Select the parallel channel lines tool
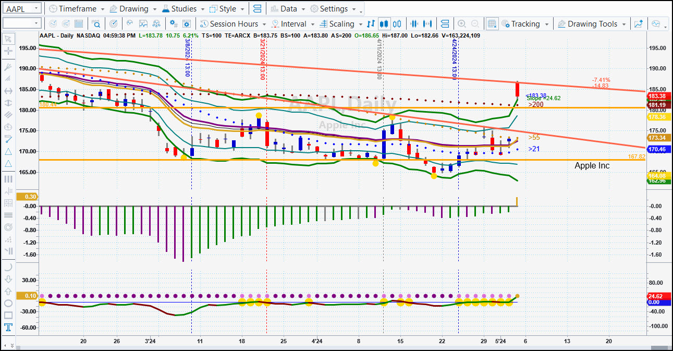The width and height of the screenshot is (673, 351). [8, 115]
